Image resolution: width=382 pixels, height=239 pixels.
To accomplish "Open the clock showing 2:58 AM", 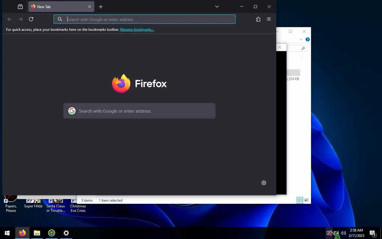I will point(356,233).
